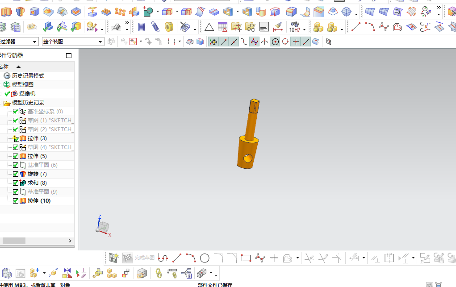
Task: Select 历史记录模式 in the part navigator
Action: coord(28,76)
